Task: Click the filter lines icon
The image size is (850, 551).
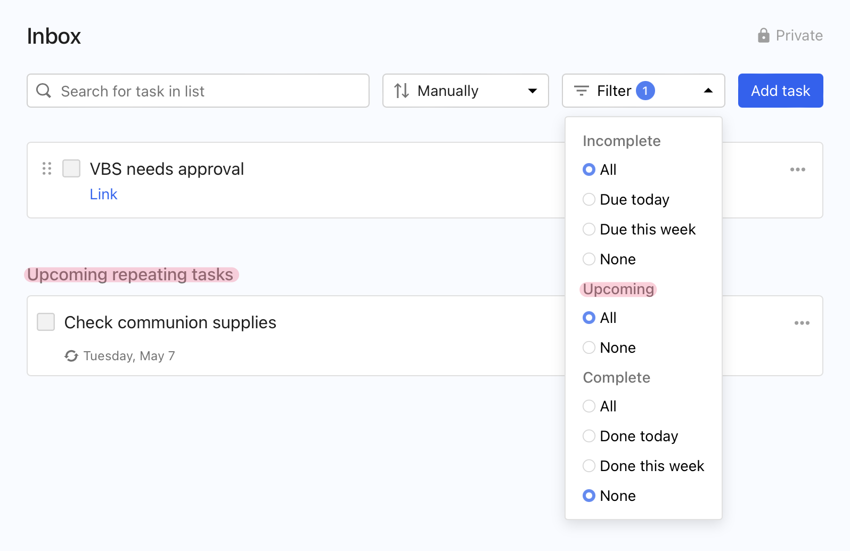Action: tap(581, 91)
